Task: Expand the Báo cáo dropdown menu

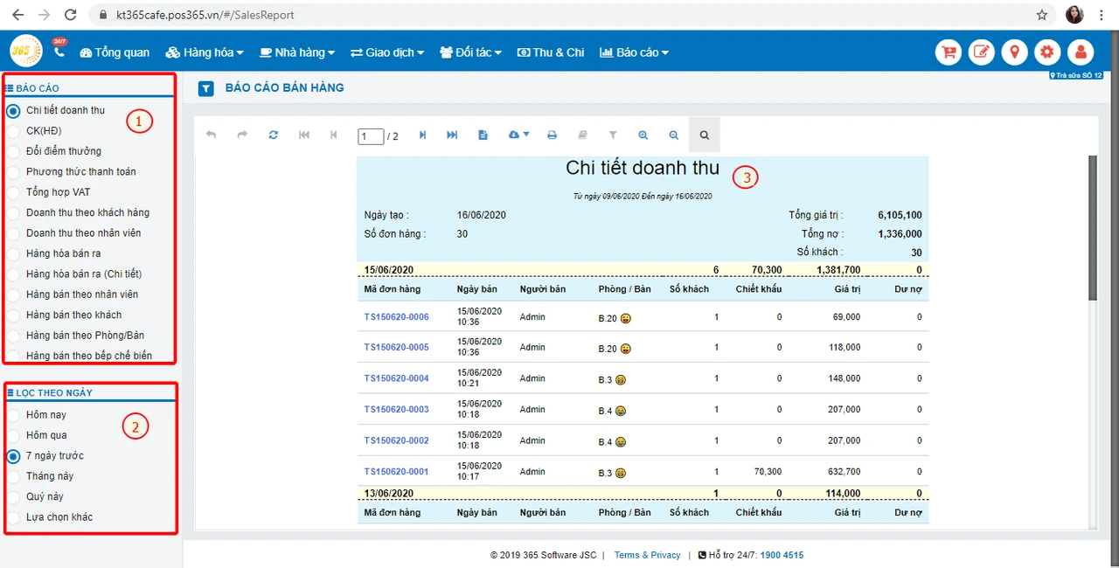Action: click(x=634, y=52)
